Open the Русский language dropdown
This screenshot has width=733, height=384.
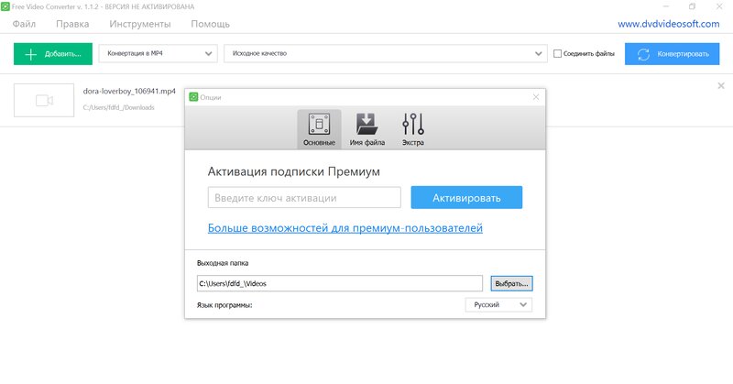coord(498,305)
